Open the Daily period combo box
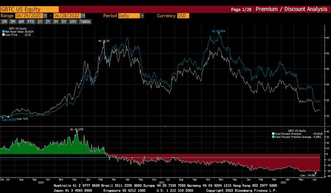 (129, 16)
